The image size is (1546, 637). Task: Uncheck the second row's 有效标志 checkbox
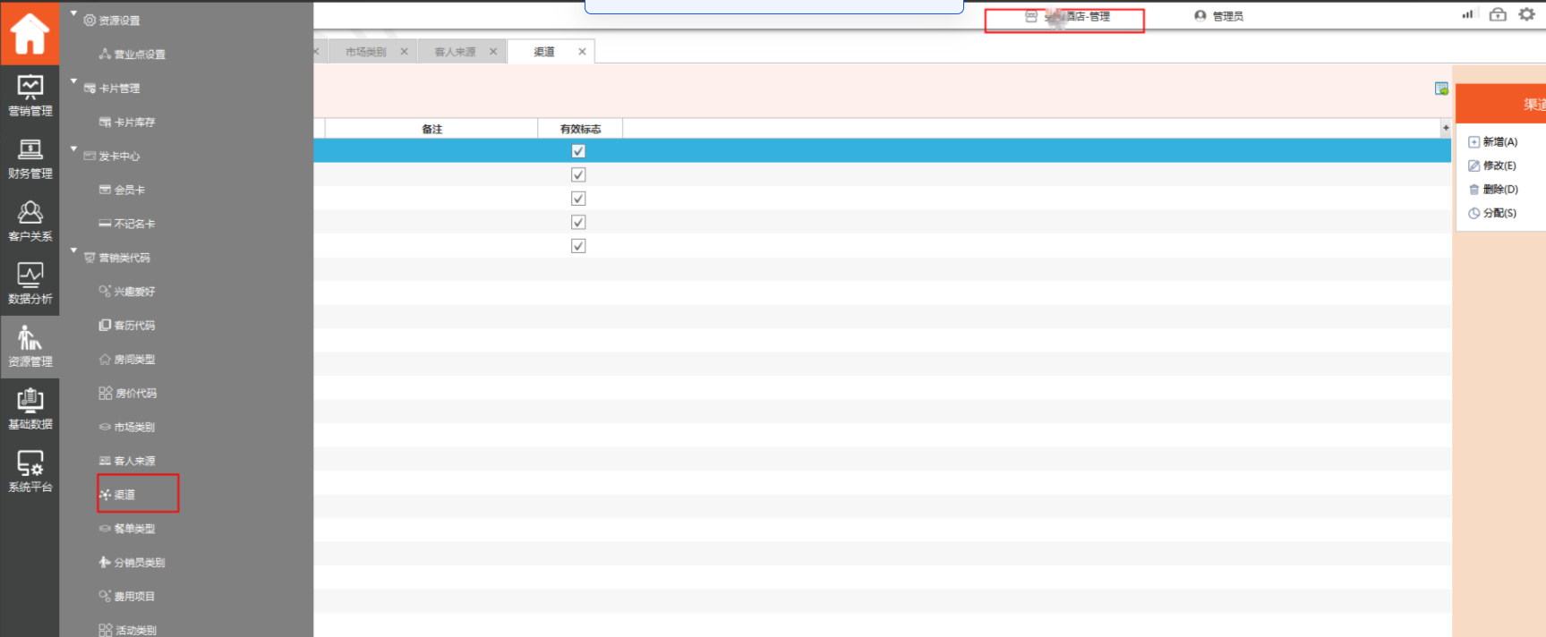click(578, 175)
